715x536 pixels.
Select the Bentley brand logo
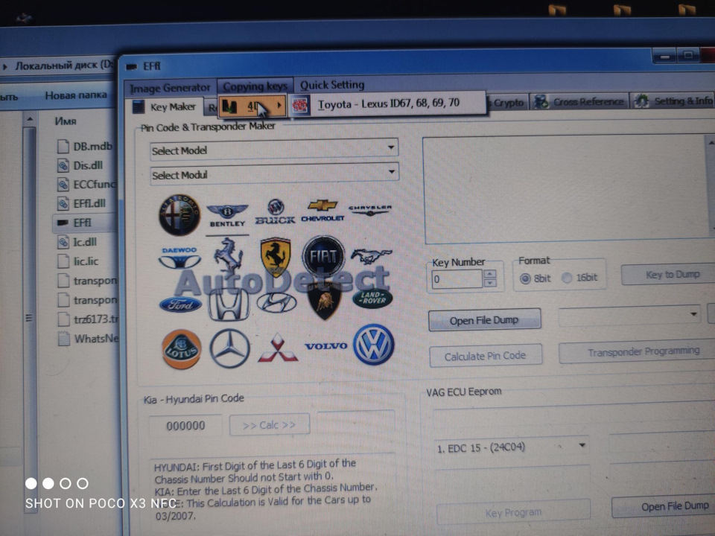227,216
